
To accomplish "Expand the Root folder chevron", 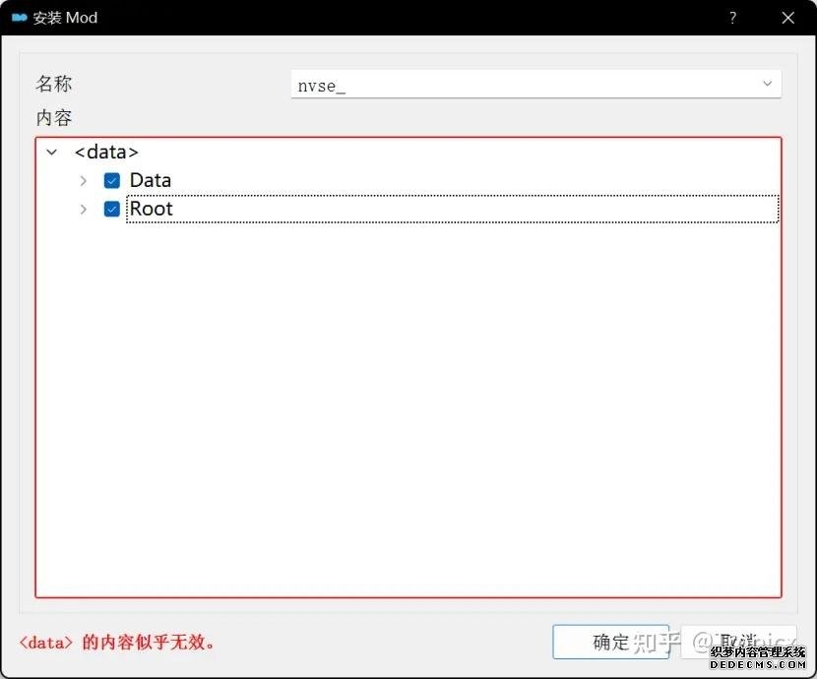I will 84,210.
